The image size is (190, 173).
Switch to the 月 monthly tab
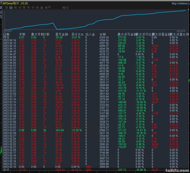pos(20,8)
